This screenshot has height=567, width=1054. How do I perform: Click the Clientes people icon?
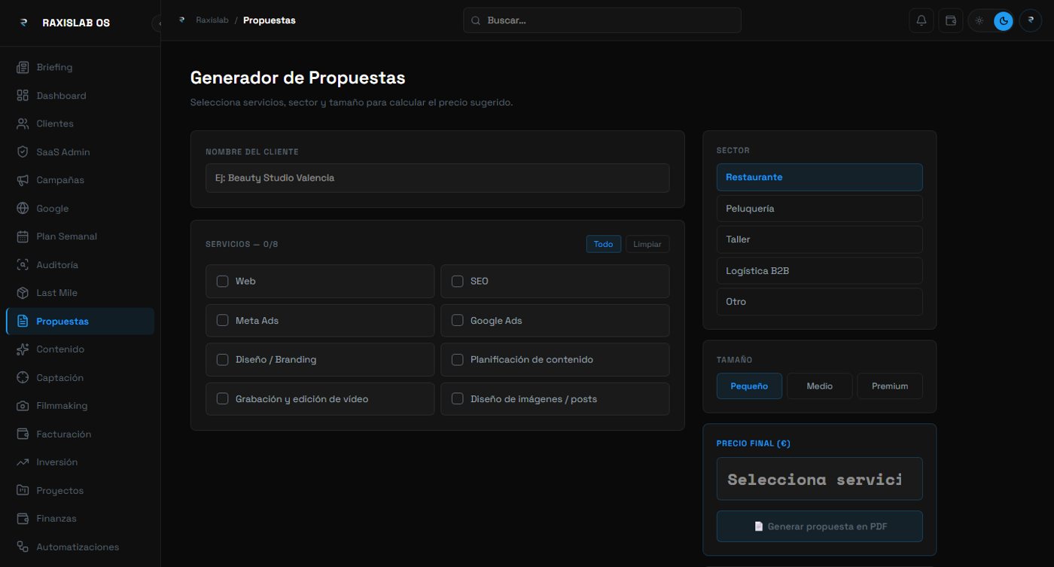[x=23, y=123]
